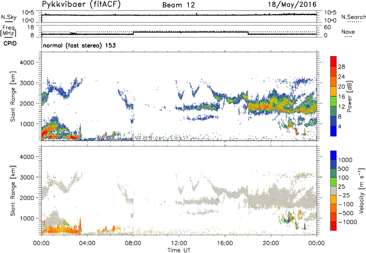Viewport: 366px width, 253px height.
Task: Click the red top segment of Power colorbar
Action: click(x=334, y=61)
